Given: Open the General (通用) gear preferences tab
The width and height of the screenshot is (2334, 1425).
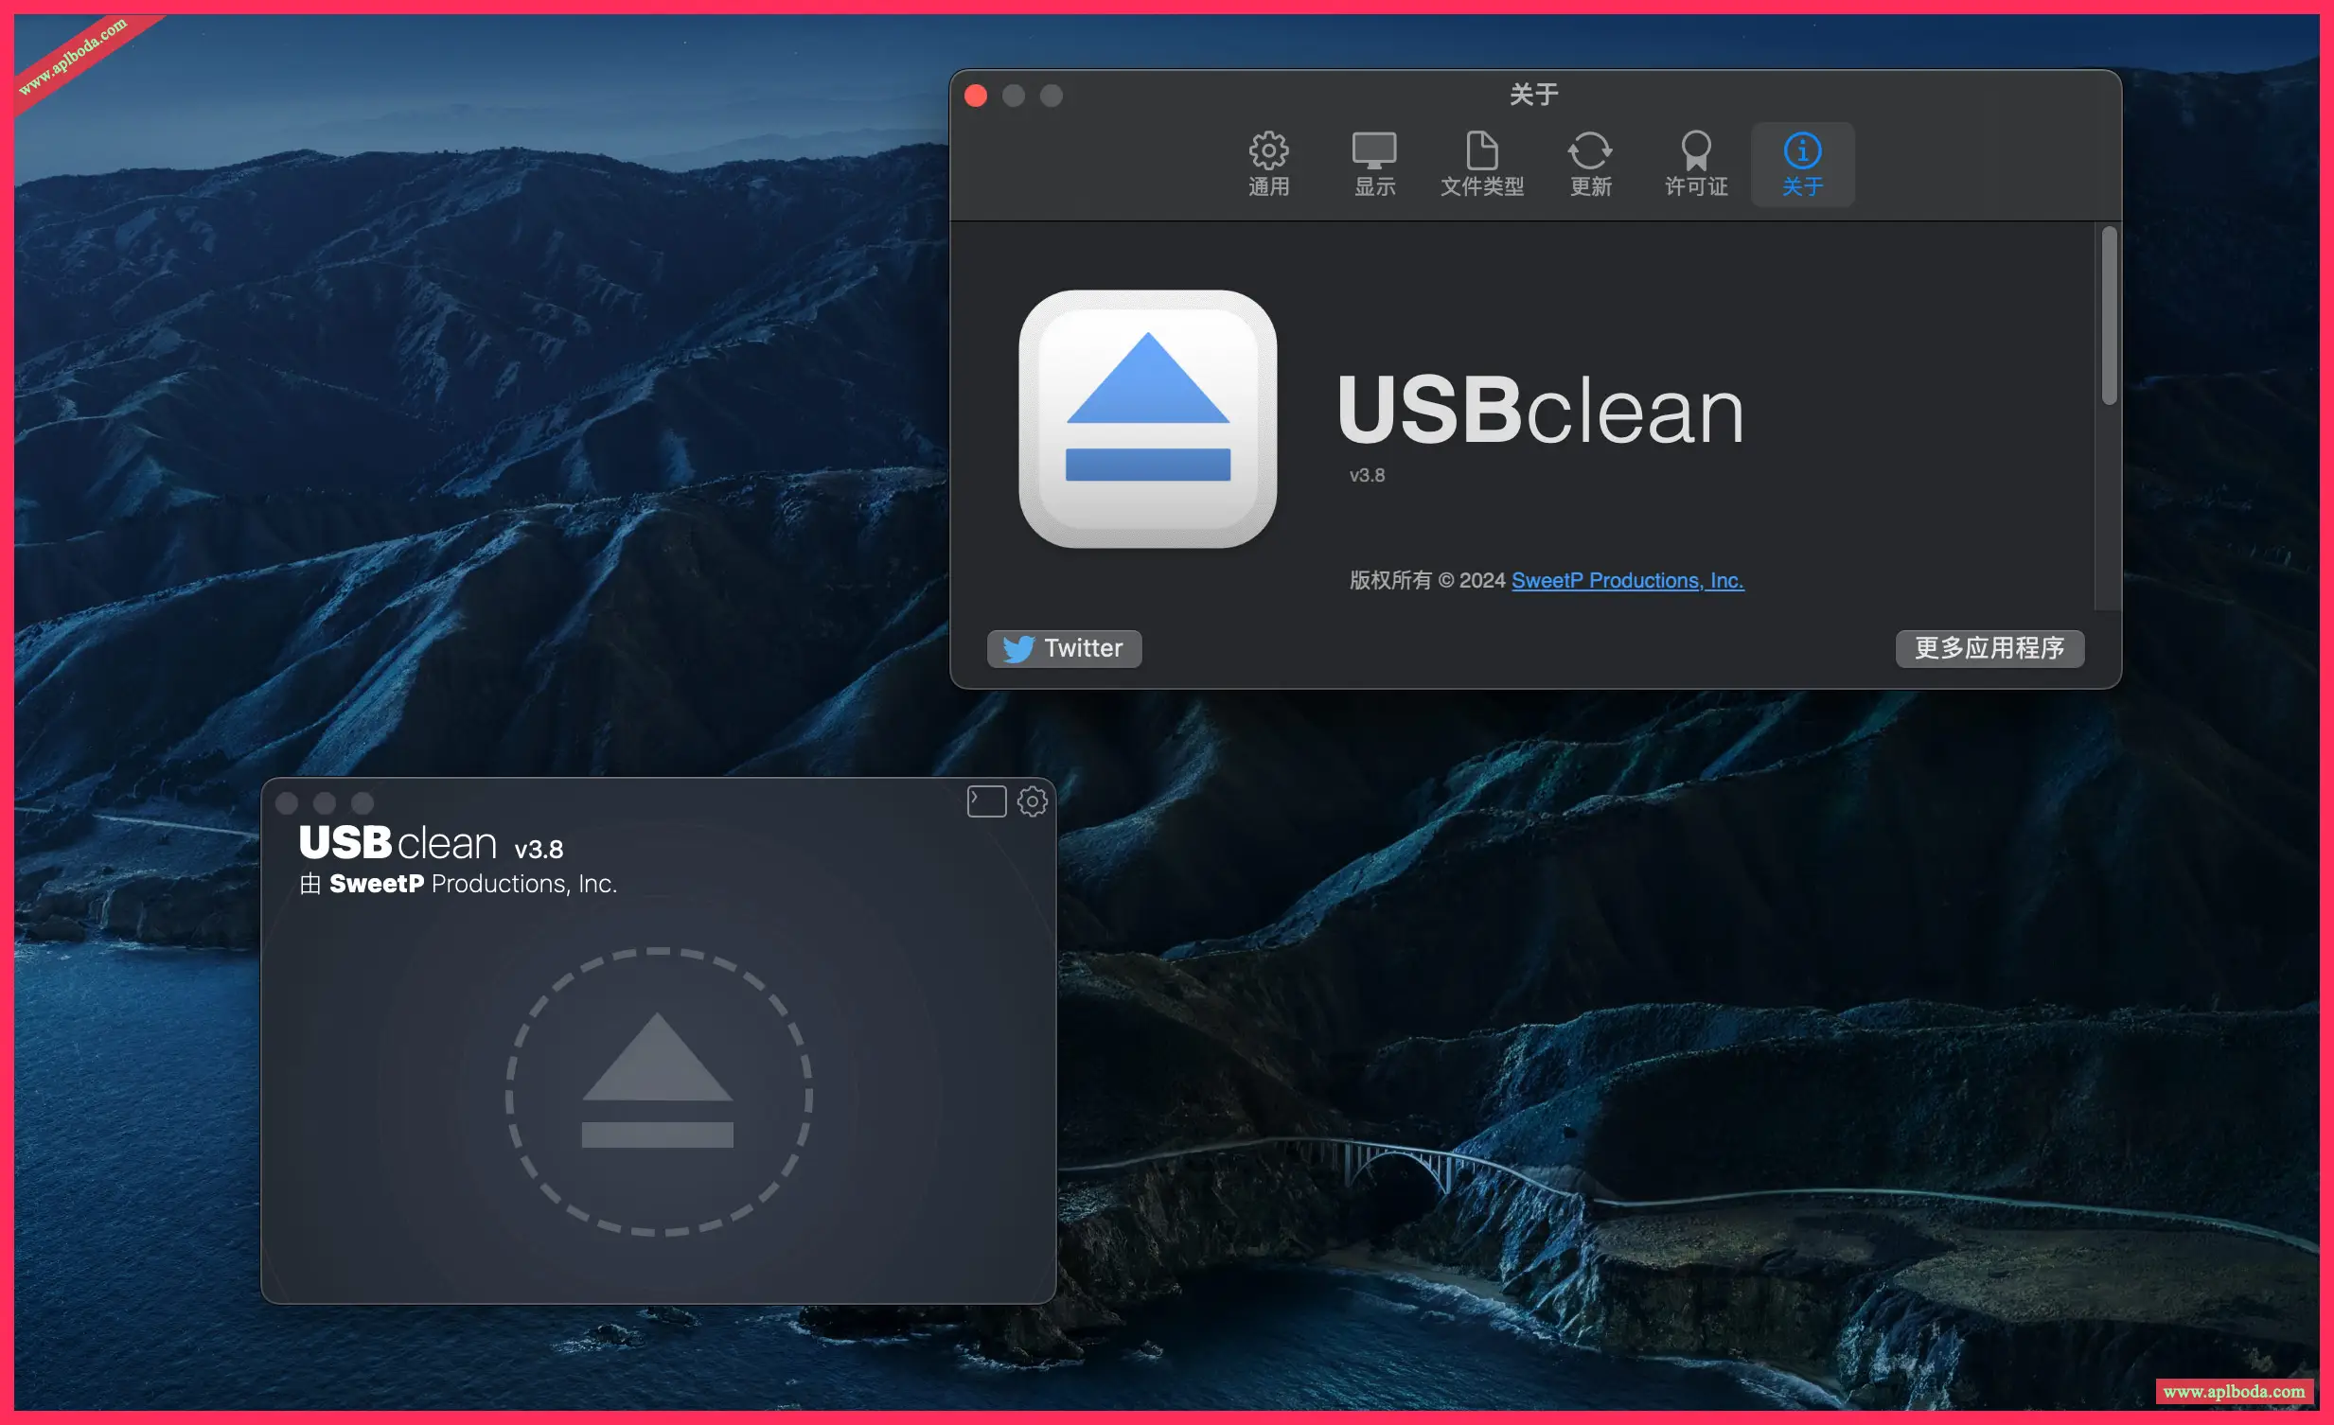Looking at the screenshot, I should click(x=1268, y=164).
